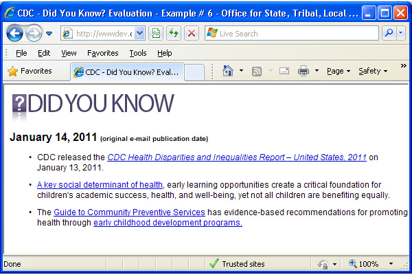The image size is (412, 275).
Task: Maximize the Internet Explorer window
Action: (x=385, y=12)
